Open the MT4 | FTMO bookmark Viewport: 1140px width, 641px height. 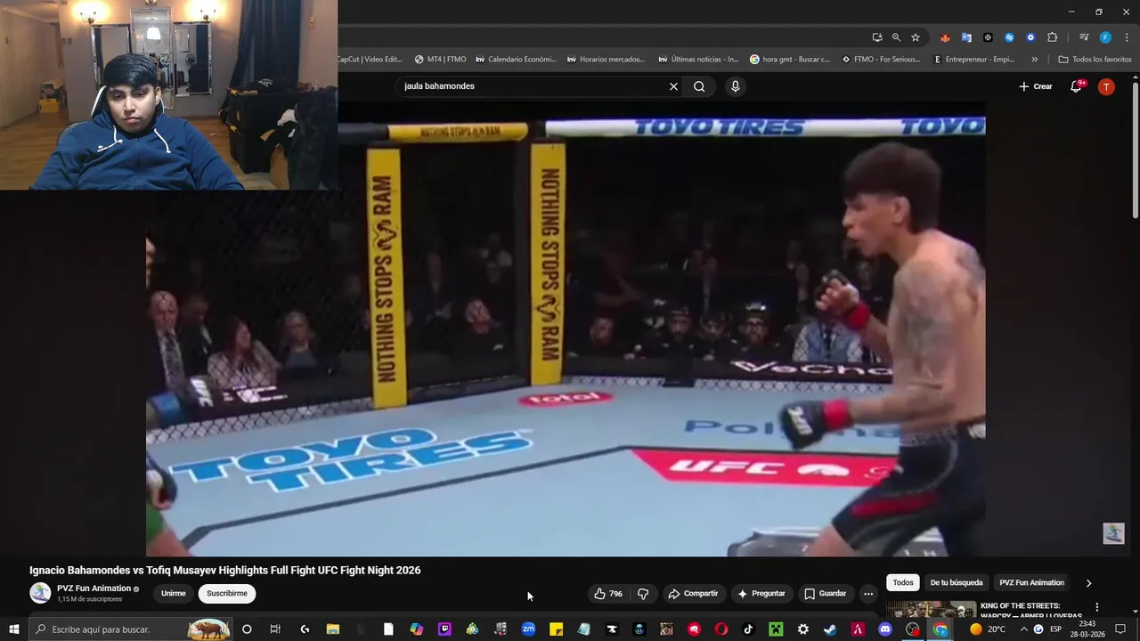pyautogui.click(x=440, y=60)
